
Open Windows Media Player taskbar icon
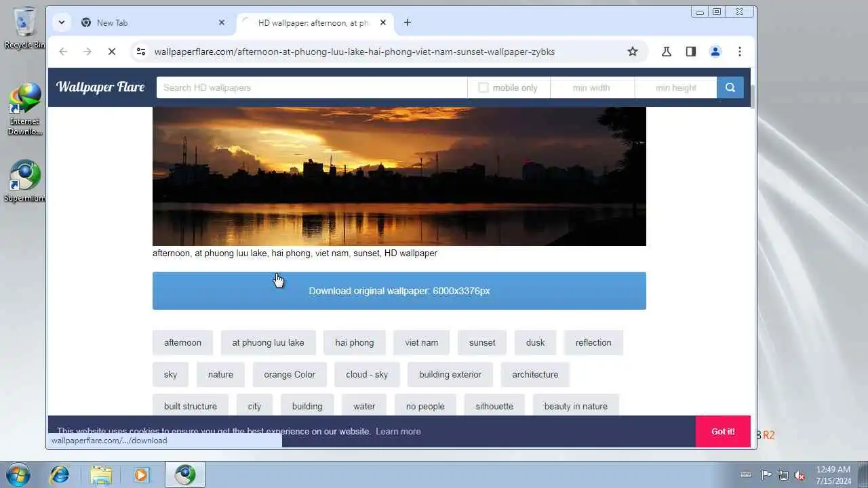tap(141, 474)
